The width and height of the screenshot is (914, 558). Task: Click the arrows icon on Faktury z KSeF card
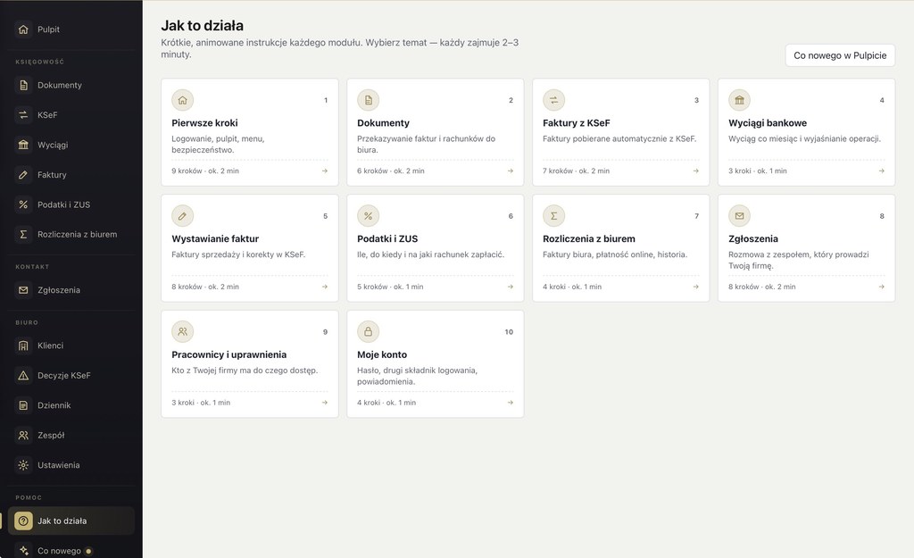[x=553, y=100]
